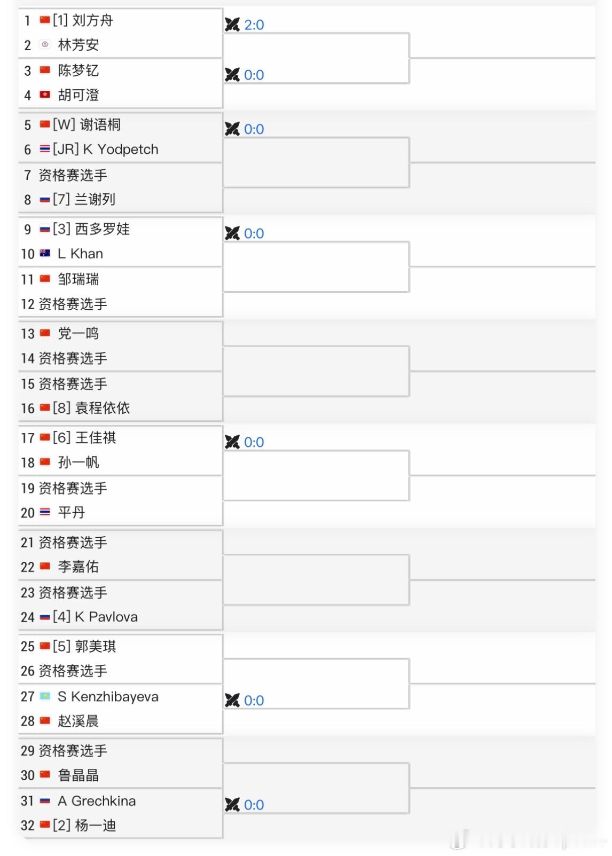Screen dimensions: 612x856
Task: Open the 2:0 score link
Action: point(254,25)
